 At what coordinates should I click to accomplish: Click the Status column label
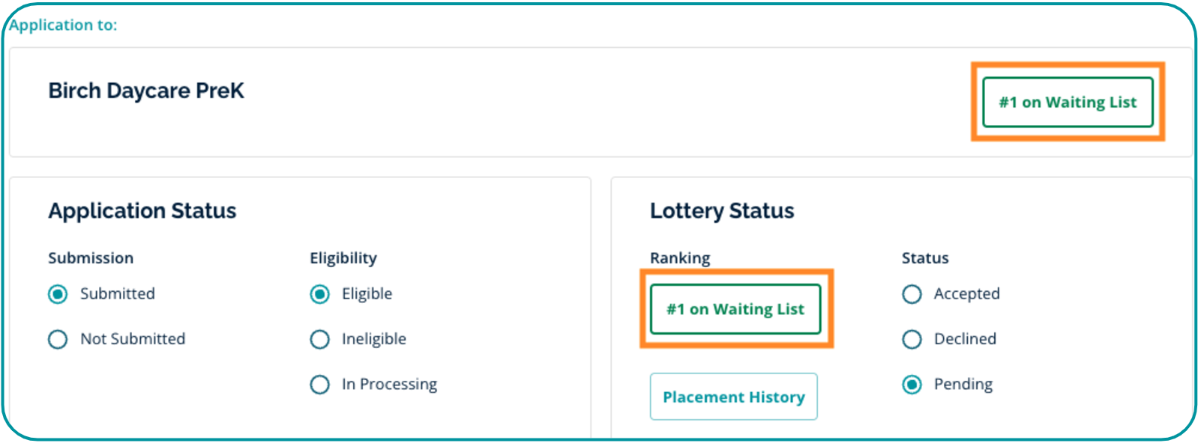tap(925, 258)
